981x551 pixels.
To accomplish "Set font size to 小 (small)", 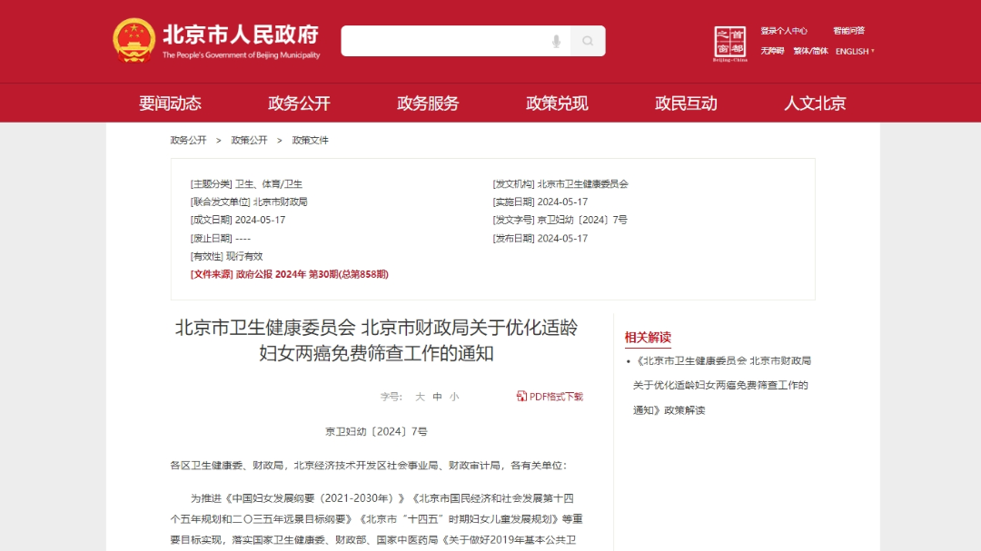I will (454, 397).
